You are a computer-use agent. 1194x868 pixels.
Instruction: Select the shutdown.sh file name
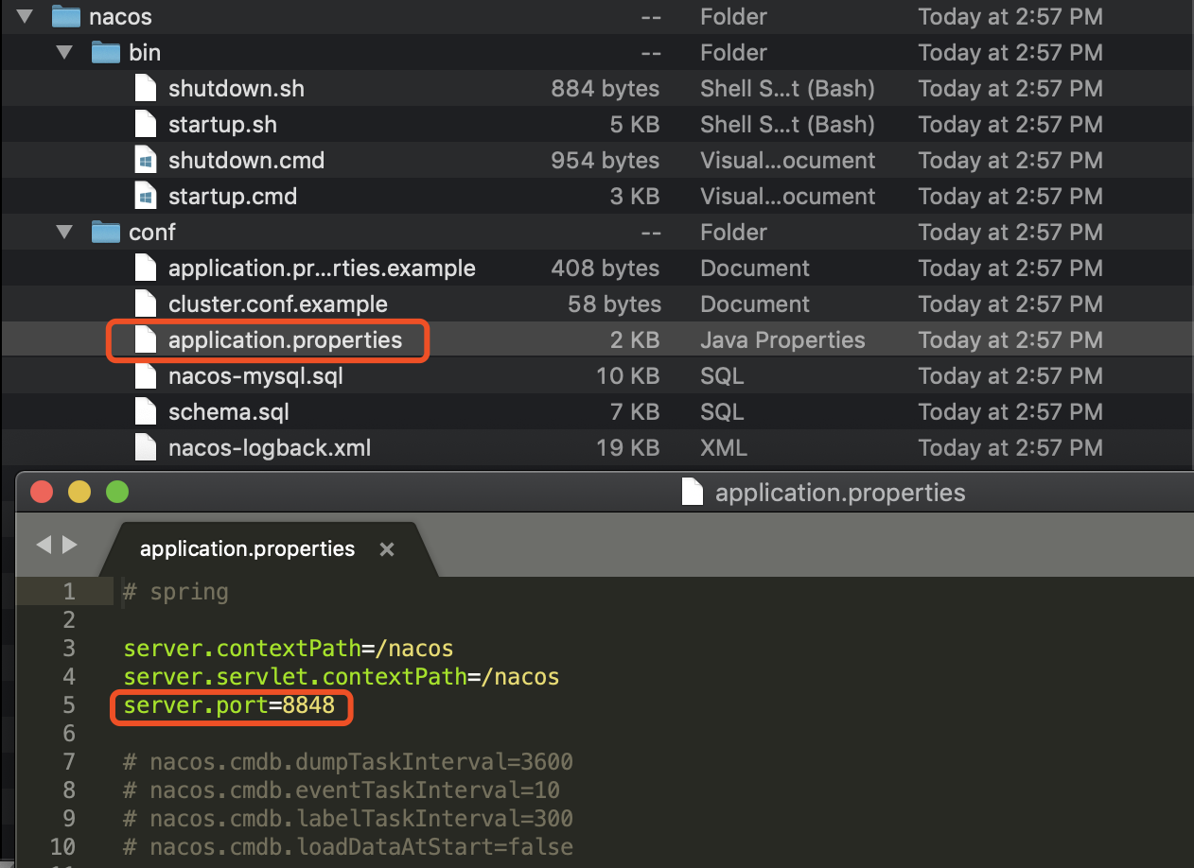237,89
